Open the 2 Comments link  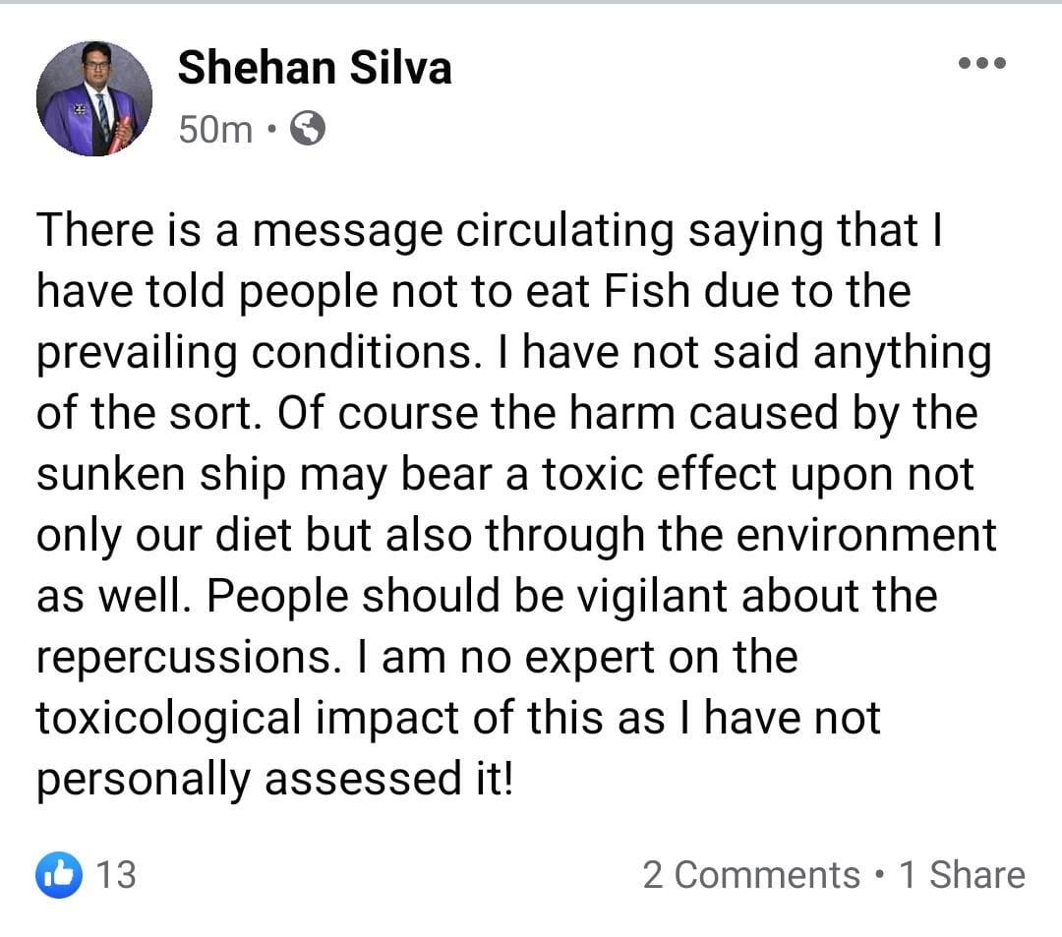point(750,874)
